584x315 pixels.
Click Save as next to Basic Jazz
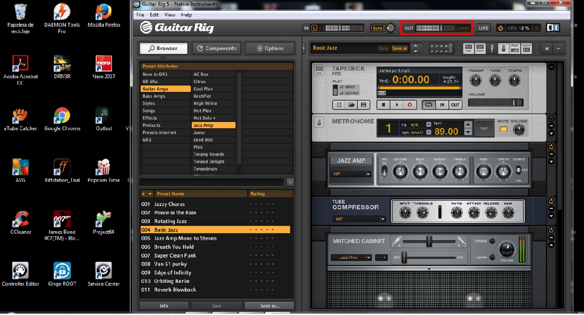(x=400, y=48)
